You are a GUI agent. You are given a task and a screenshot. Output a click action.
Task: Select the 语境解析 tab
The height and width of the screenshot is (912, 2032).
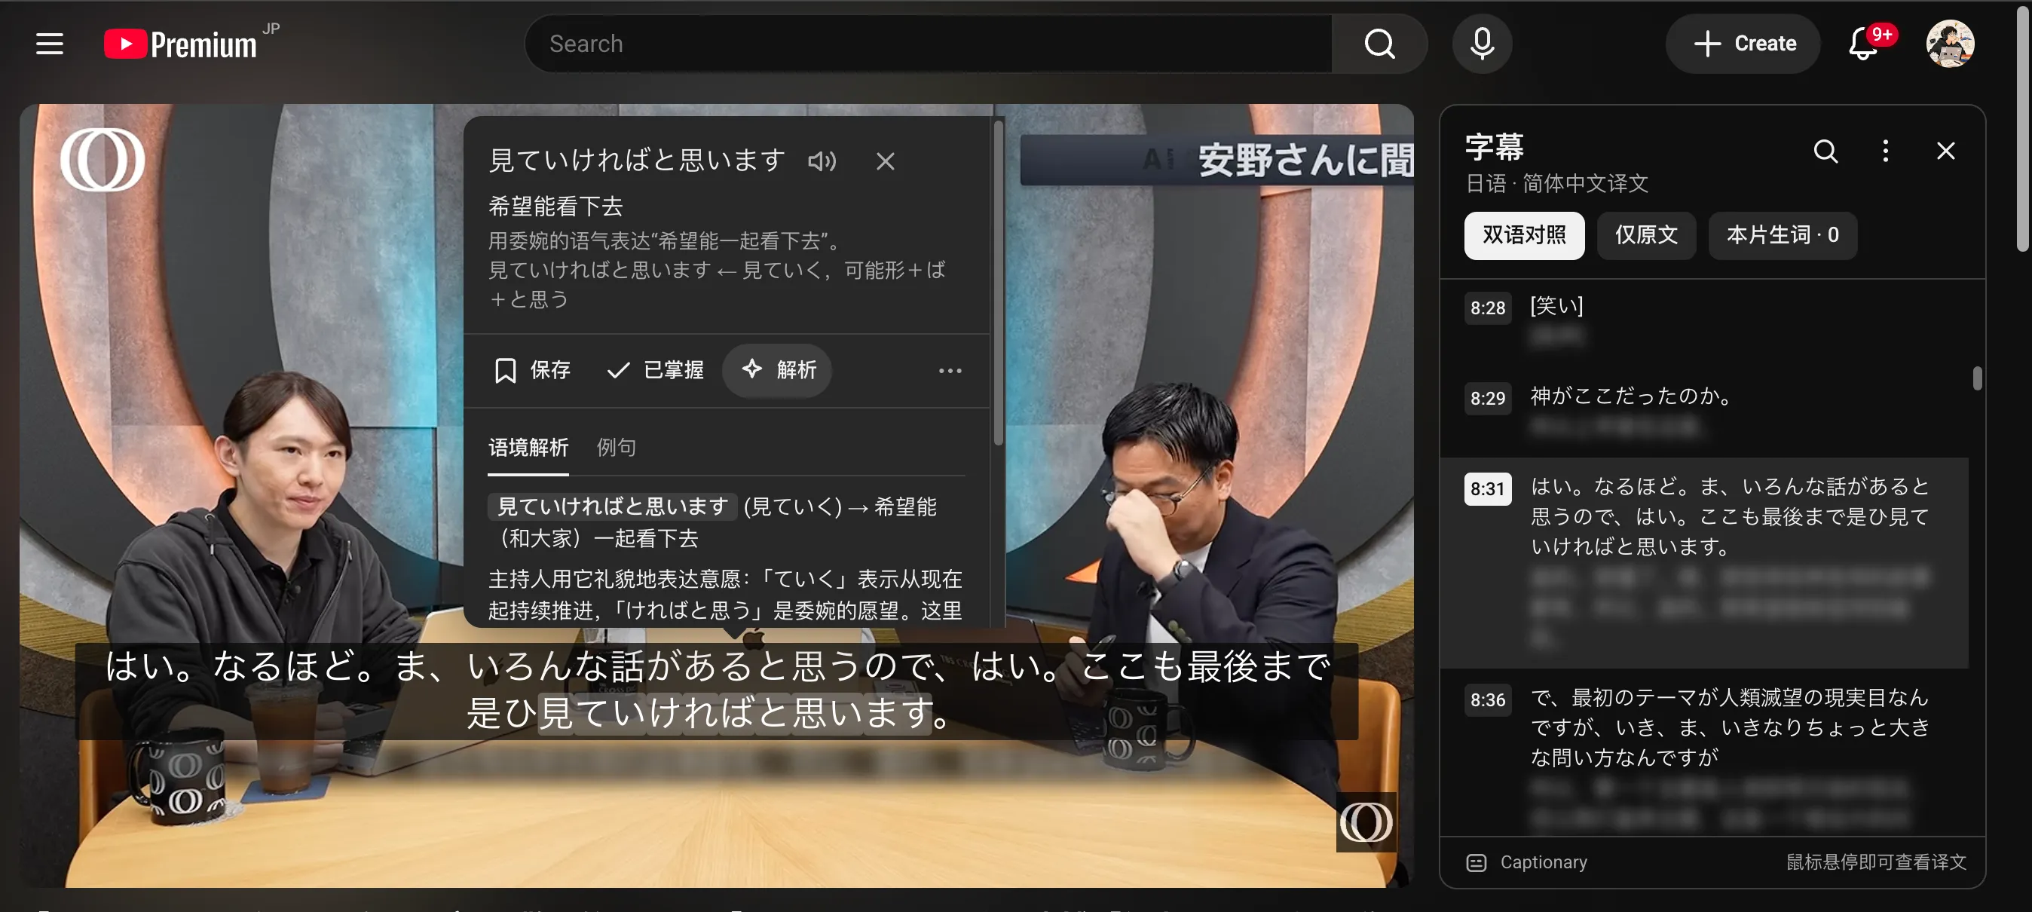(x=528, y=448)
